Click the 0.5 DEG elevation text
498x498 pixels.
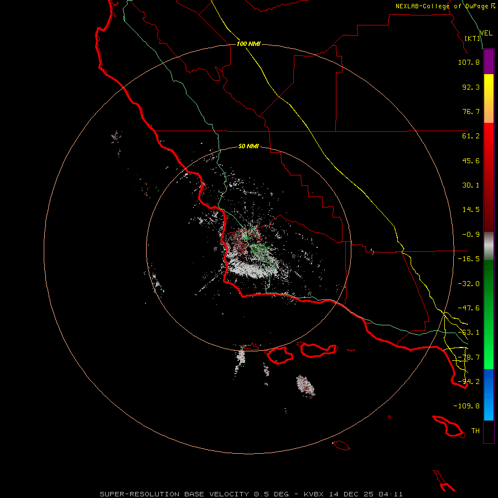coord(271,494)
